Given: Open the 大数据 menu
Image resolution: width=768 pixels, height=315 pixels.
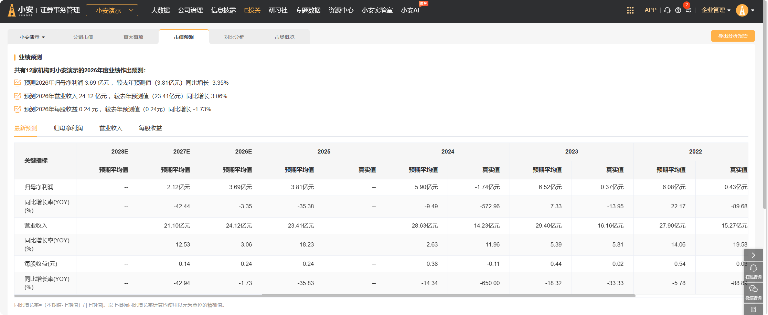Looking at the screenshot, I should (160, 10).
